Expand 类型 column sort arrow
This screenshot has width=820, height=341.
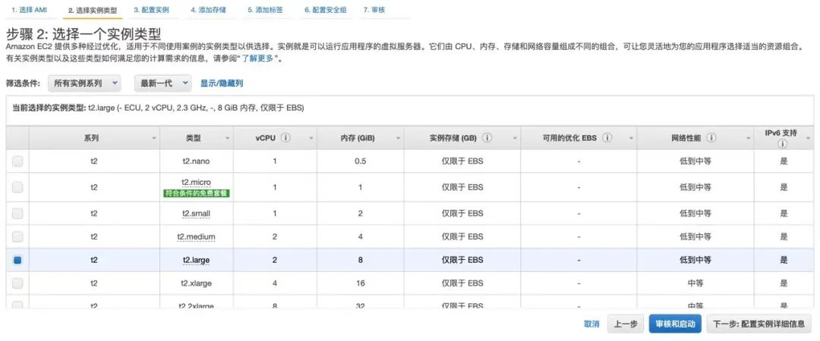coord(228,139)
